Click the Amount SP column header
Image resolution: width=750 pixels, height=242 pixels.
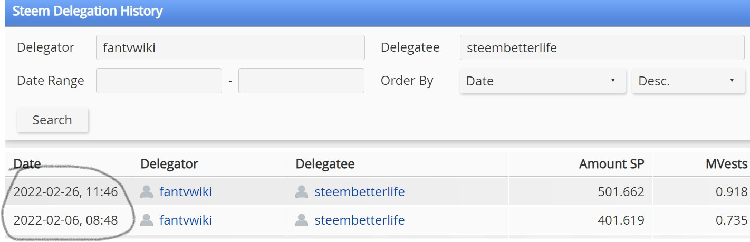click(612, 164)
